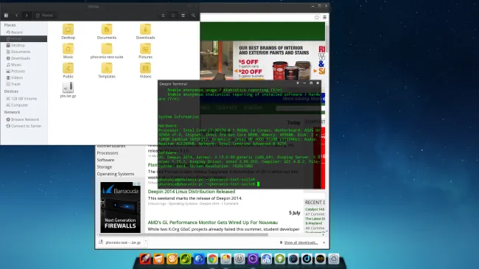Open the Public folder icon
This screenshot has width=479, height=269.
click(68, 71)
